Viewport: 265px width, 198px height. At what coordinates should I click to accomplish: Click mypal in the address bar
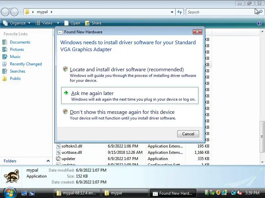pyautogui.click(x=42, y=12)
